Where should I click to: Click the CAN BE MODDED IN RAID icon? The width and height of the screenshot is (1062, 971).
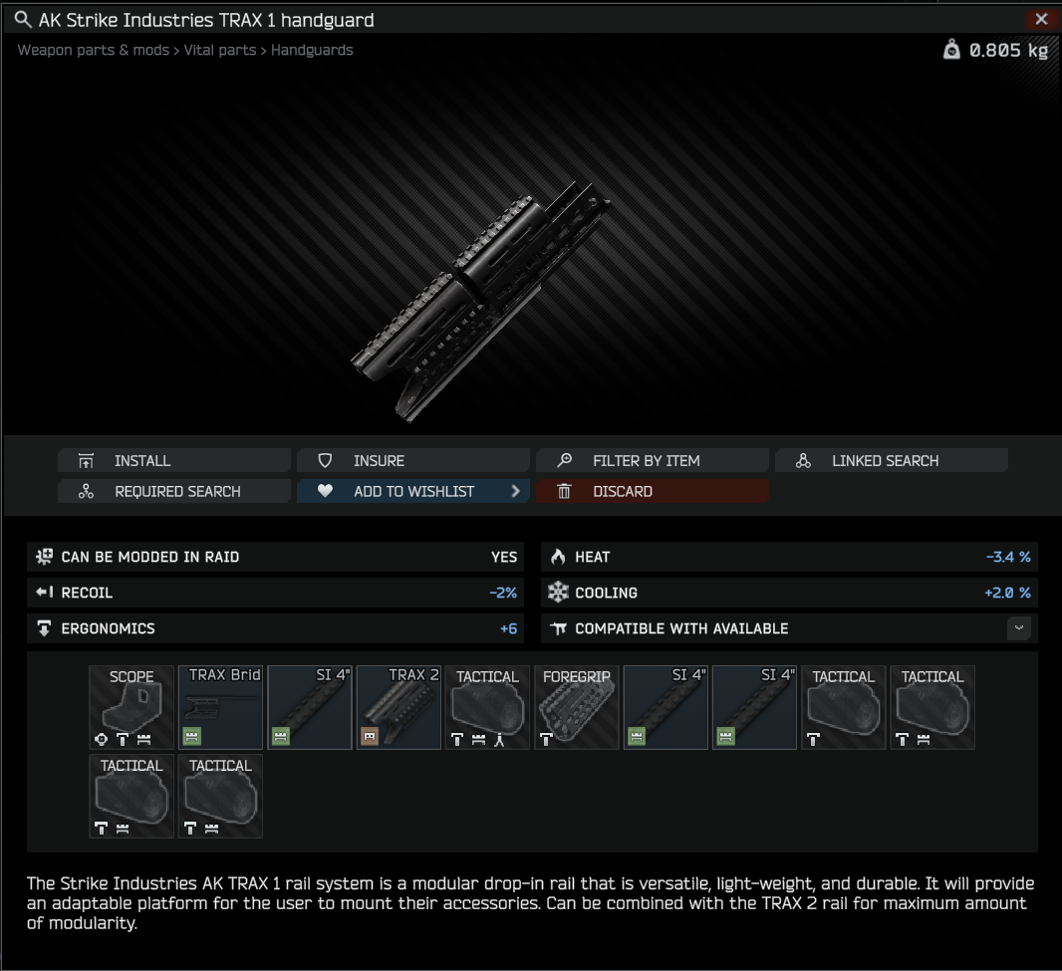coord(44,557)
